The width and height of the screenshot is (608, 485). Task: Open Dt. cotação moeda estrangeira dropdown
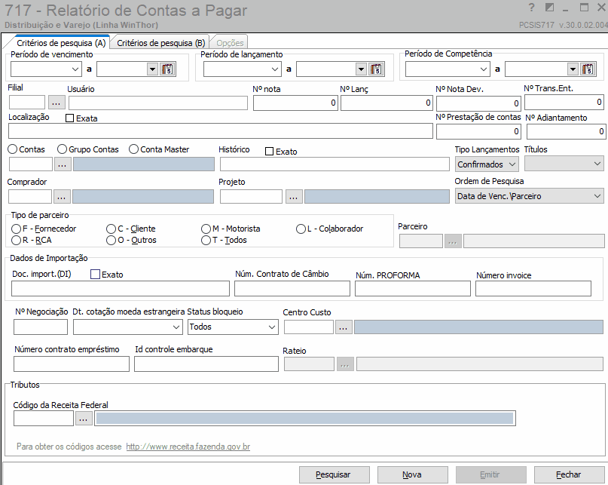tap(176, 327)
